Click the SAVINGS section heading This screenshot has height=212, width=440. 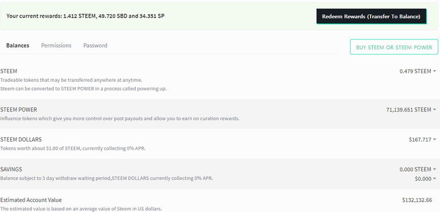[x=11, y=170]
